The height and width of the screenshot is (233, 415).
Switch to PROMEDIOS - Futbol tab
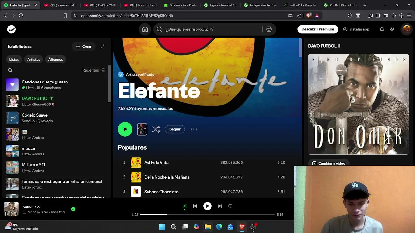tap(340, 5)
